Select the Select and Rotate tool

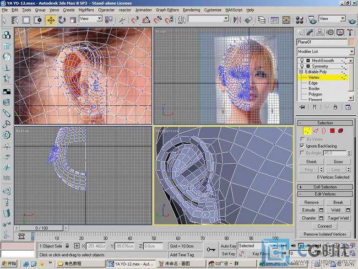(62, 20)
